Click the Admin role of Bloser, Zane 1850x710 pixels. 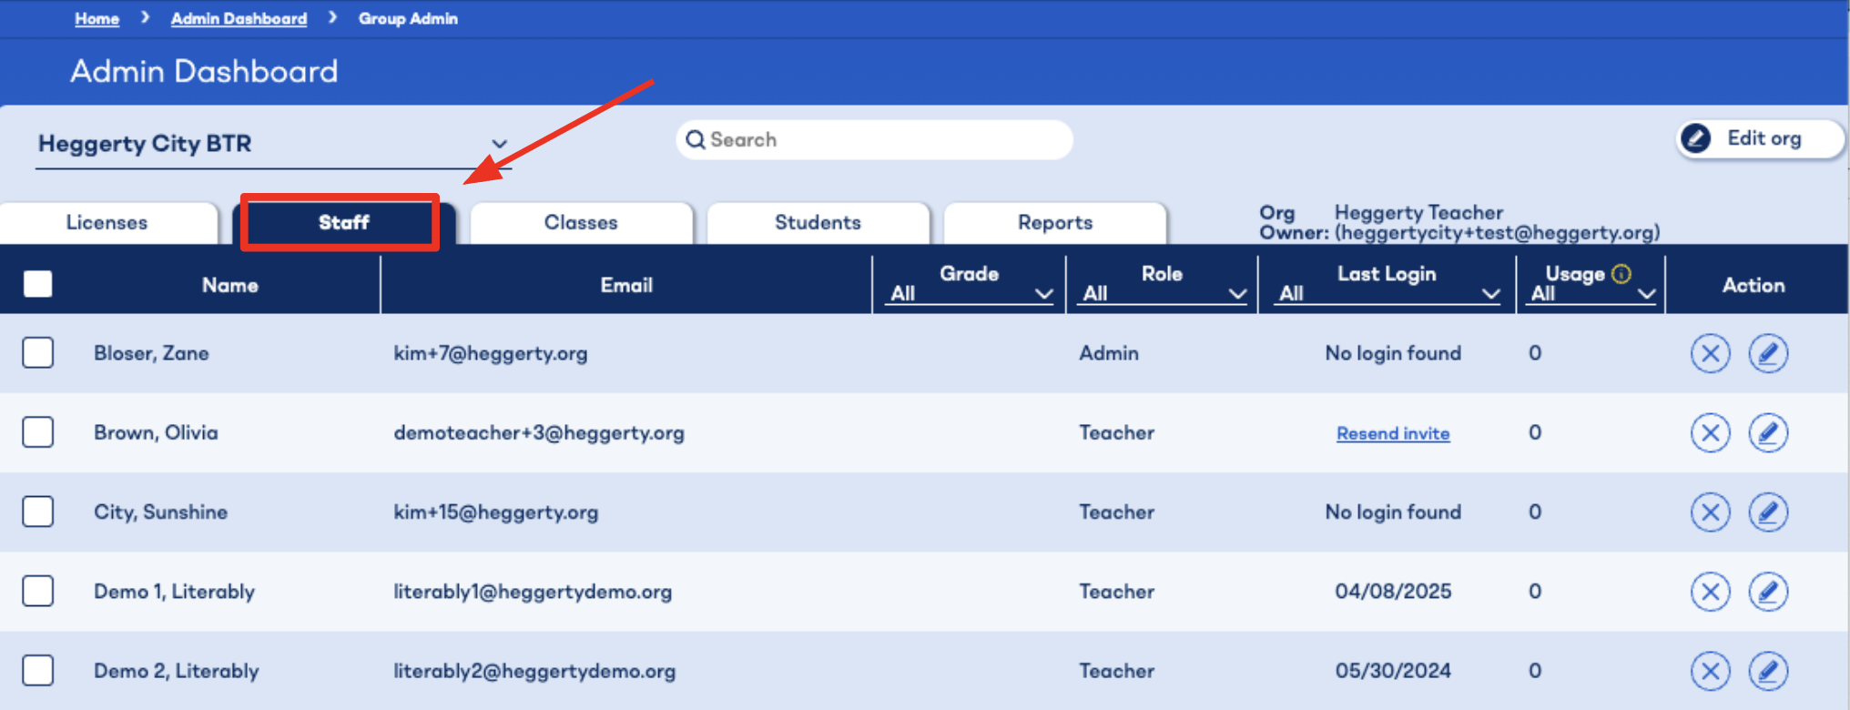tap(1109, 353)
